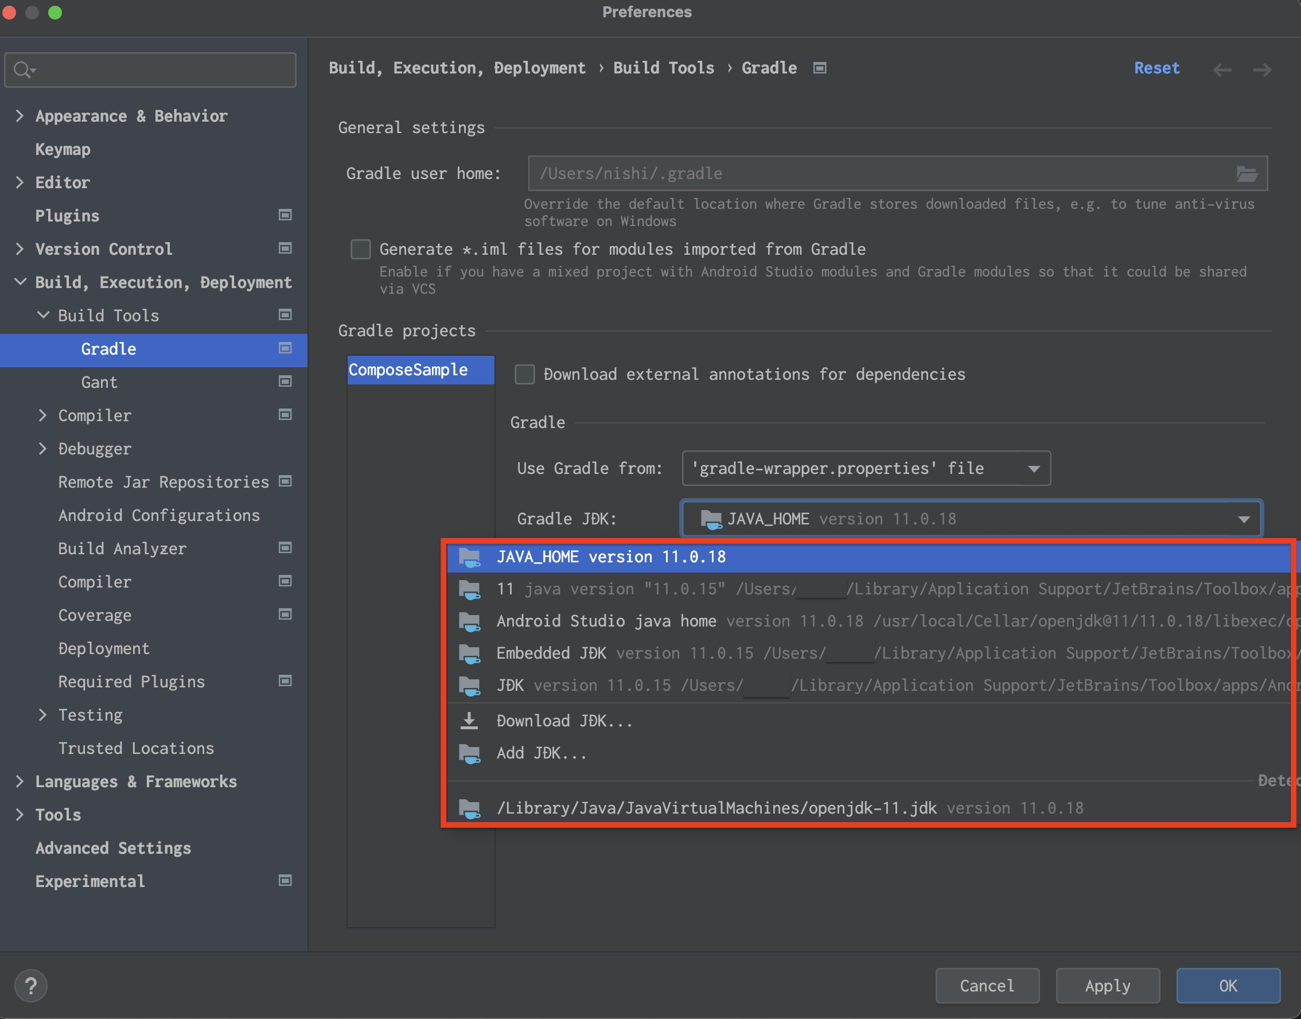Expand the Editor section

(20, 182)
